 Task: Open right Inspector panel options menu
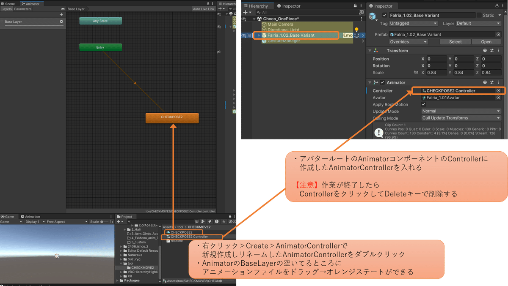[504, 6]
